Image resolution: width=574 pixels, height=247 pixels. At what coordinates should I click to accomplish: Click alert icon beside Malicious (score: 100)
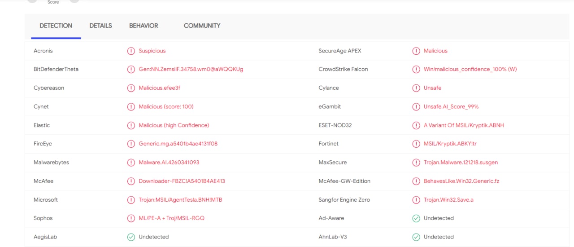(131, 107)
